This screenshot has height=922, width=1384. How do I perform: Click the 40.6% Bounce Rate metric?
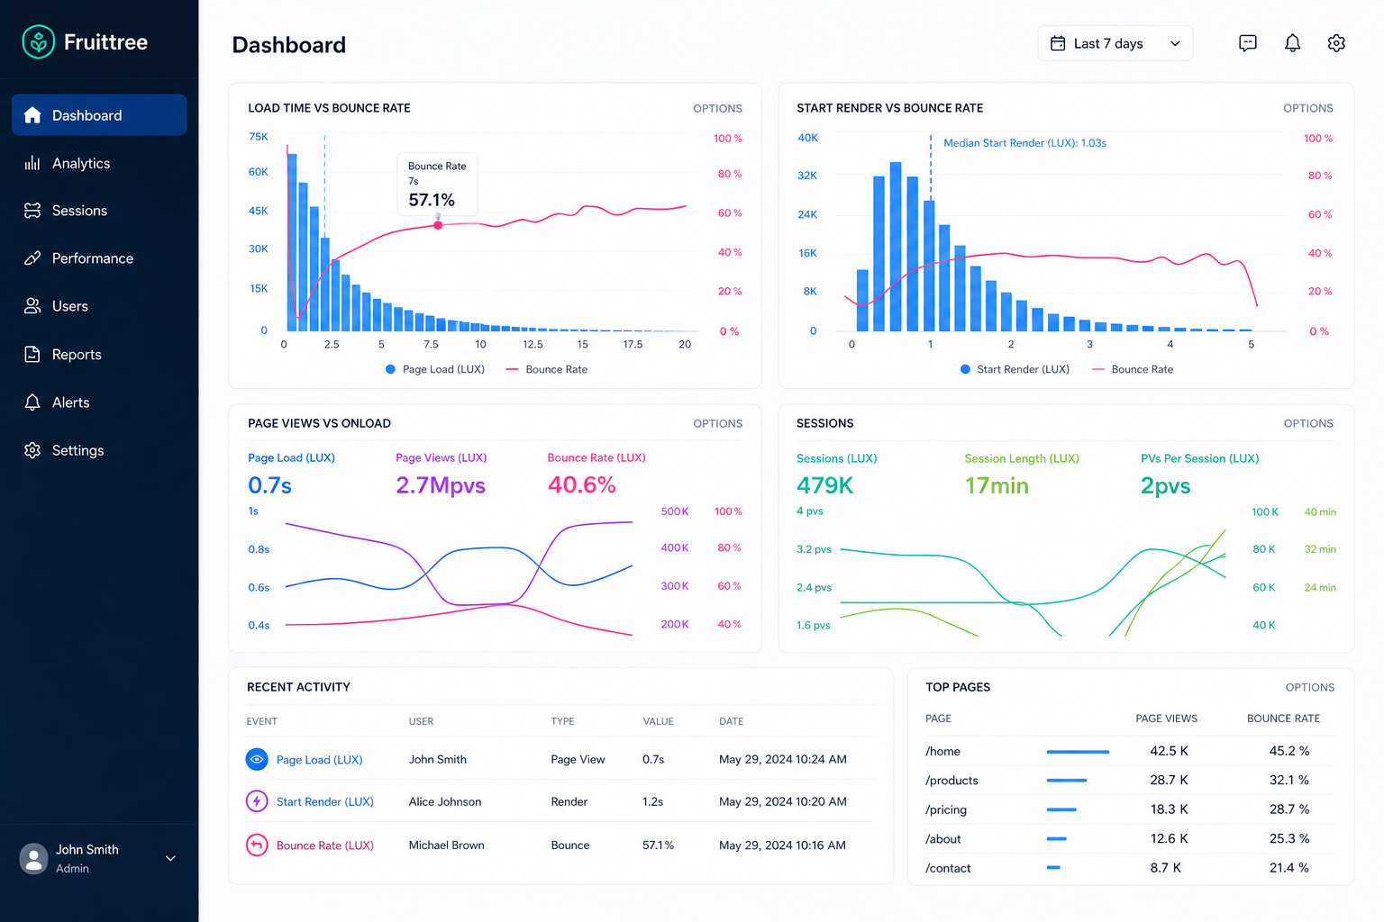(581, 485)
